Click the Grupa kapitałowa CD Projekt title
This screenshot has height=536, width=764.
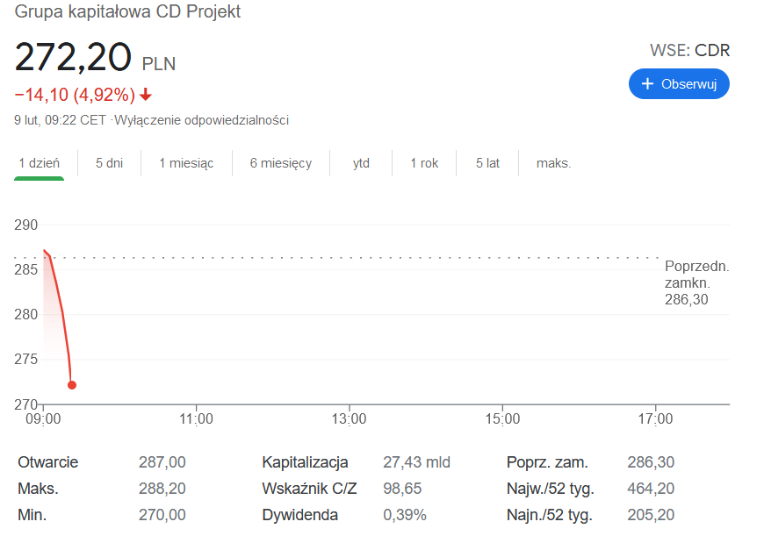coord(127,11)
